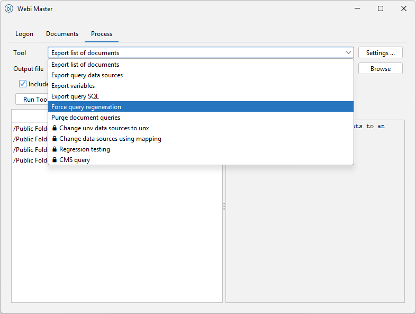Select the Process tab
This screenshot has height=314, width=416.
coord(101,34)
